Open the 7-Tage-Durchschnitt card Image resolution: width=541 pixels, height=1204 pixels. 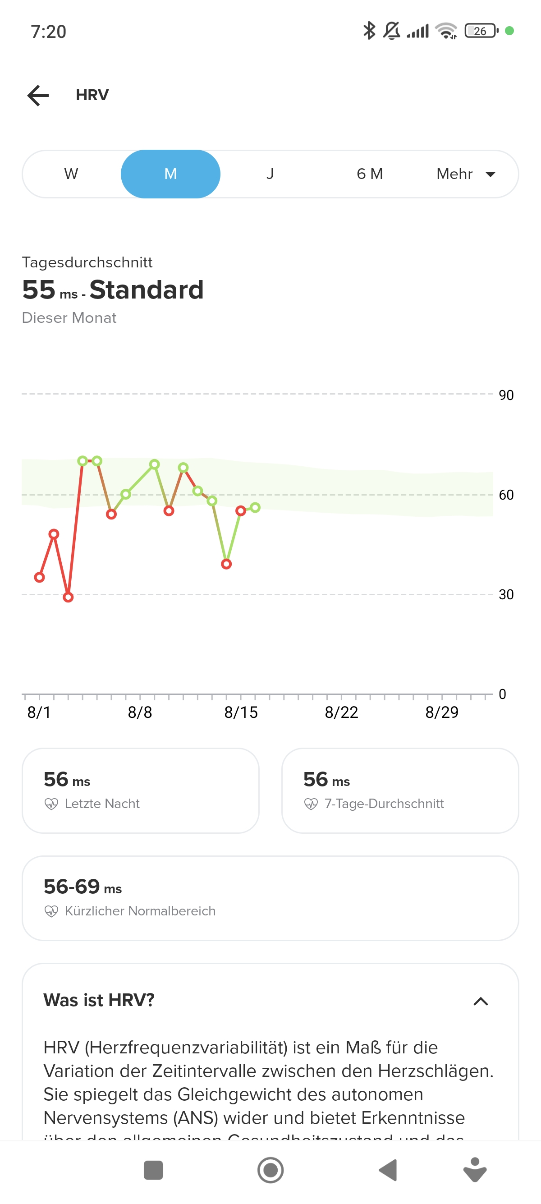pyautogui.click(x=400, y=790)
